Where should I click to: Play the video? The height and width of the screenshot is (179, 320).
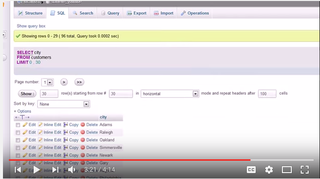tap(37, 170)
